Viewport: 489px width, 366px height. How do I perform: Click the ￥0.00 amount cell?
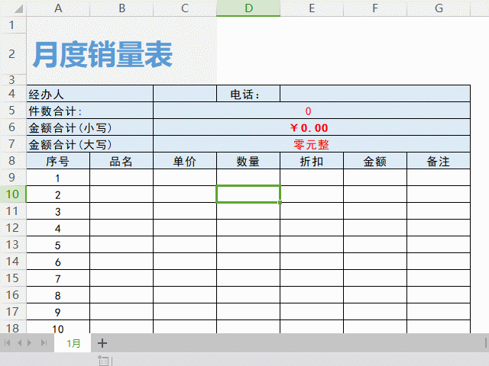point(312,127)
